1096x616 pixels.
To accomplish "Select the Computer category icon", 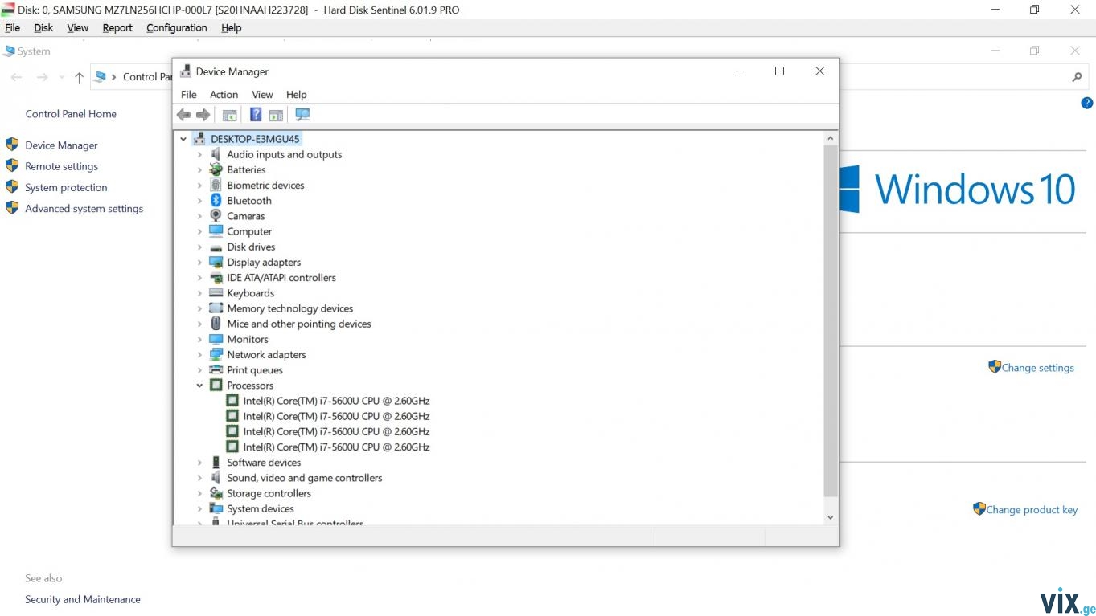I will pos(216,231).
